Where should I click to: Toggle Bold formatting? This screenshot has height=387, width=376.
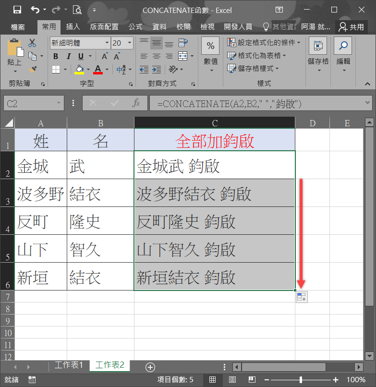pyautogui.click(x=56, y=56)
